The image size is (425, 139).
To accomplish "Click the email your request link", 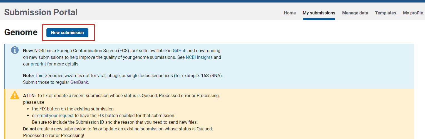I will click(x=55, y=115).
